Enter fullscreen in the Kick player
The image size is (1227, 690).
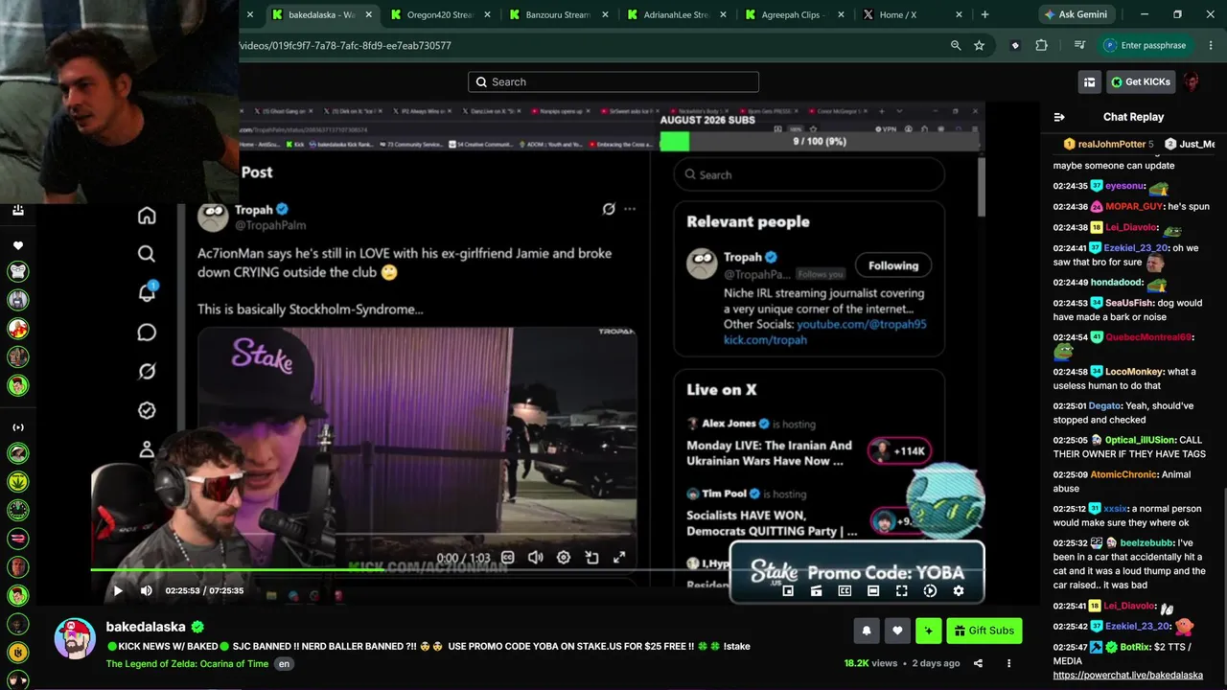(x=901, y=590)
